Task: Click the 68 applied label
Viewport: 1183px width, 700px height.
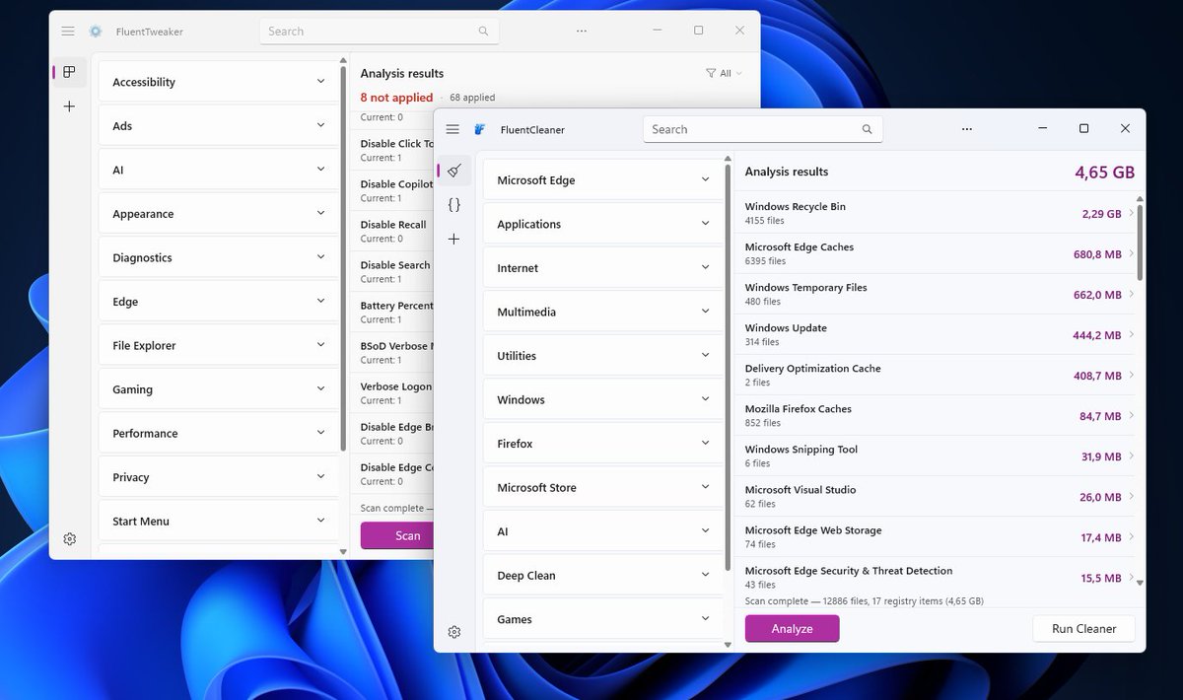Action: point(472,98)
